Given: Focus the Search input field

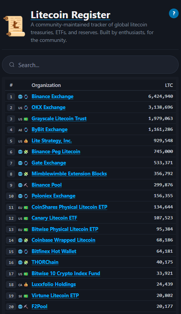Looking at the screenshot, I should pos(90,65).
